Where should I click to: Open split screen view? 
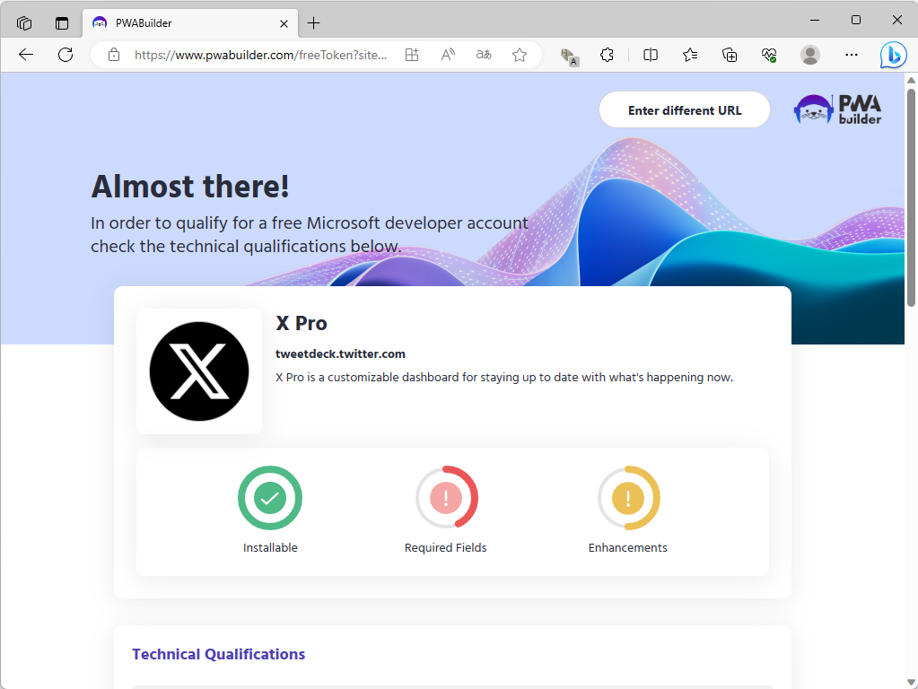click(x=650, y=55)
